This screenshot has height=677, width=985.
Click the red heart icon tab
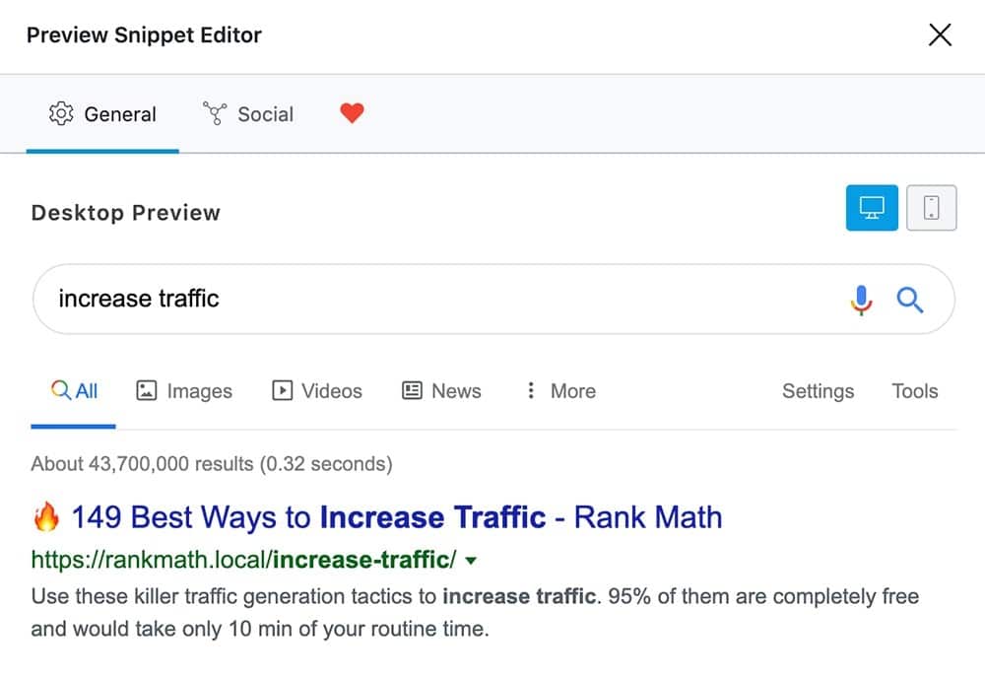pos(352,113)
